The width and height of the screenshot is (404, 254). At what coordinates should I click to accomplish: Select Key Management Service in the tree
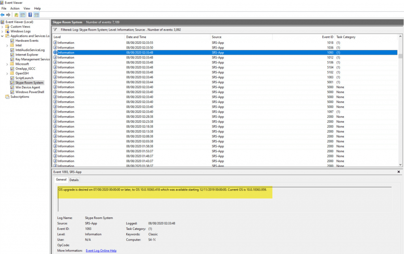pos(32,59)
